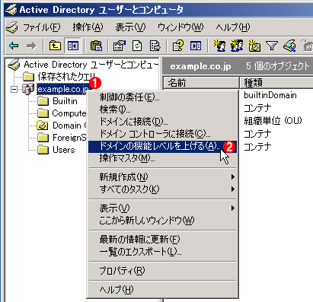Choose ドメインに接続(D)... from context menu

[162, 122]
